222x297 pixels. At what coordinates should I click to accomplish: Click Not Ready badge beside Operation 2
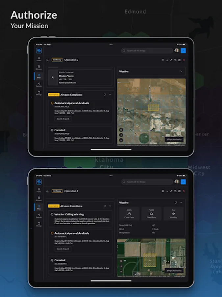point(57,60)
